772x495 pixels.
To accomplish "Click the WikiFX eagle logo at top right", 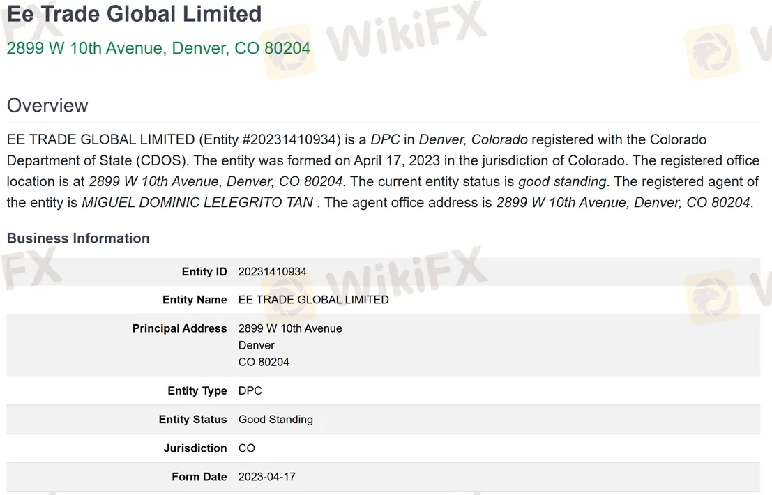I will pos(711,51).
